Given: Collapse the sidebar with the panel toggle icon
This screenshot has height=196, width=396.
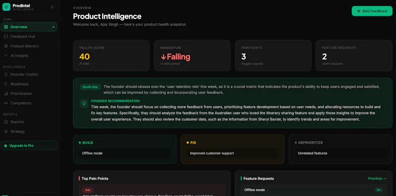Looking at the screenshot, I should [x=52, y=7].
